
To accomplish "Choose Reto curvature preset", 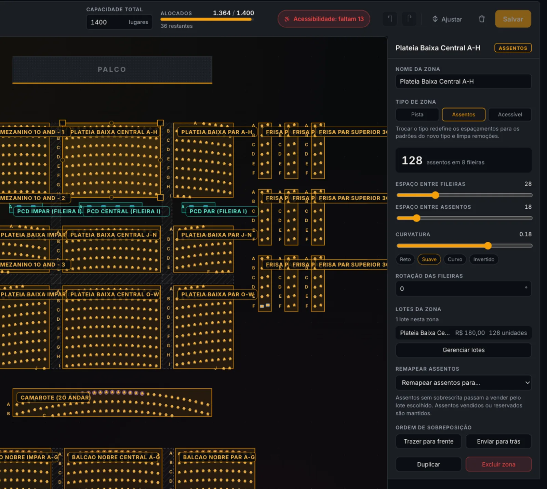I will pos(405,259).
